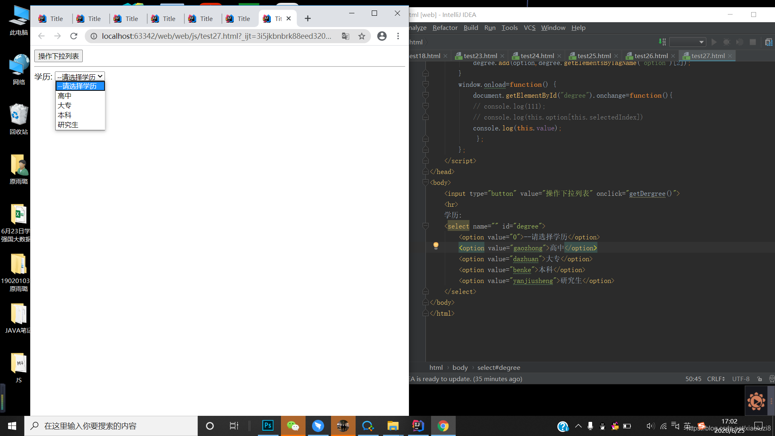Open the VCS menu in IntelliJ

point(530,28)
